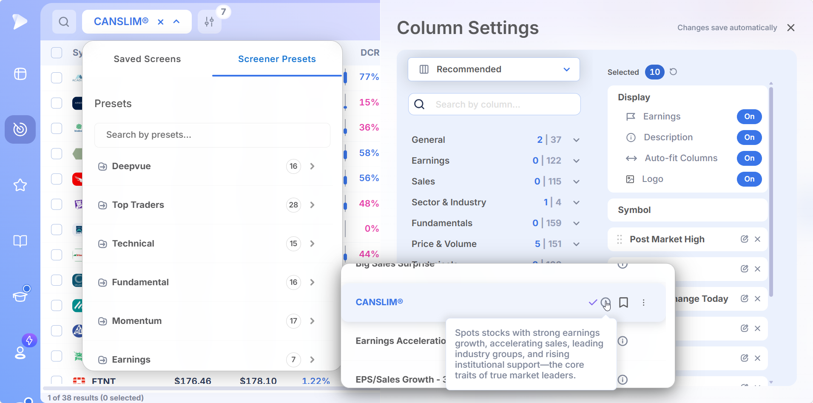Collapse the CANSLIM® screen selector chevron

point(176,22)
